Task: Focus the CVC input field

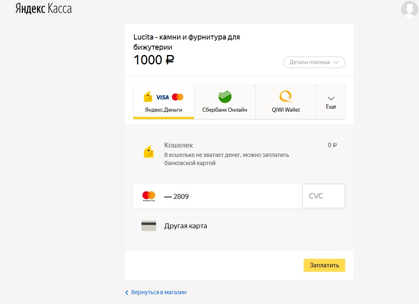Action: [324, 196]
